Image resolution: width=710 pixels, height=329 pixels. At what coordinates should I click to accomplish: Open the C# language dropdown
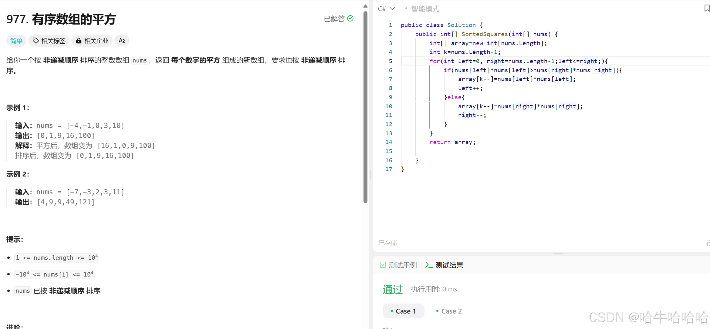(382, 8)
